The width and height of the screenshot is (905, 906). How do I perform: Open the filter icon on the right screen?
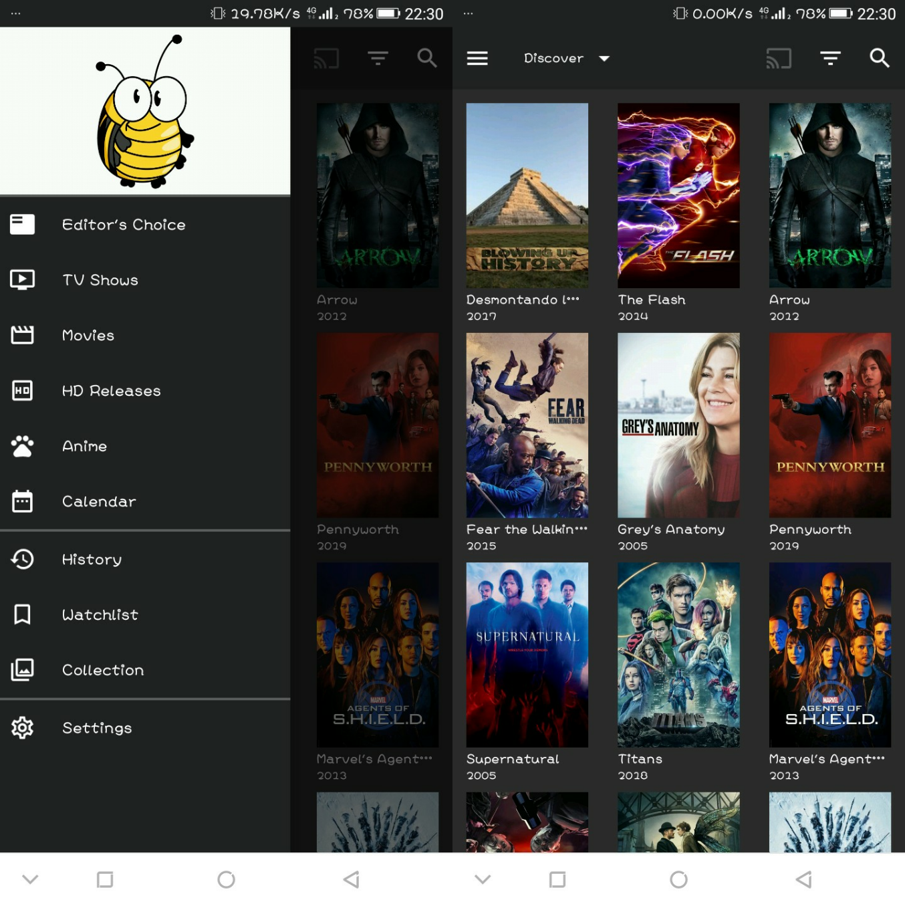tap(830, 59)
